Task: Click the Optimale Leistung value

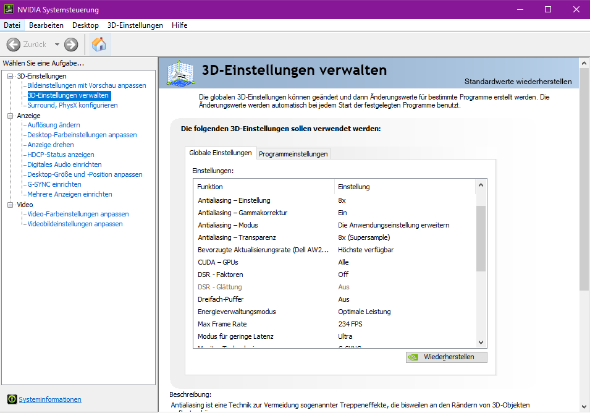Action: tap(365, 312)
